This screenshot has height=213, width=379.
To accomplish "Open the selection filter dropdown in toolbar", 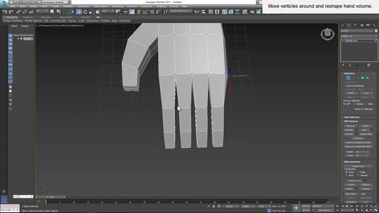I will (x=41, y=11).
